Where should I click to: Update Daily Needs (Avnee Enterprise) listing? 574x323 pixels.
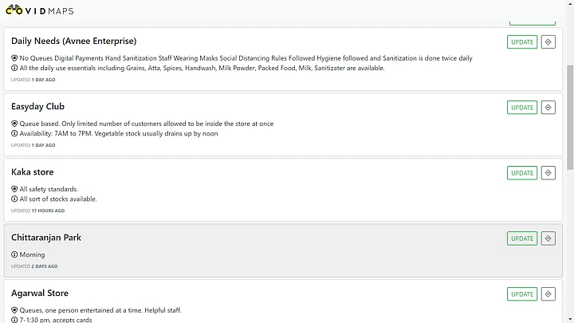click(522, 41)
